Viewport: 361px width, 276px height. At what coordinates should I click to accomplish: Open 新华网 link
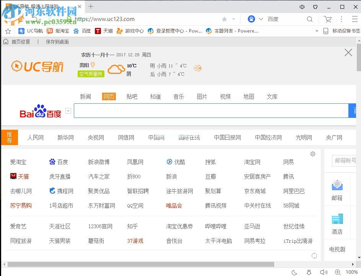click(66, 137)
